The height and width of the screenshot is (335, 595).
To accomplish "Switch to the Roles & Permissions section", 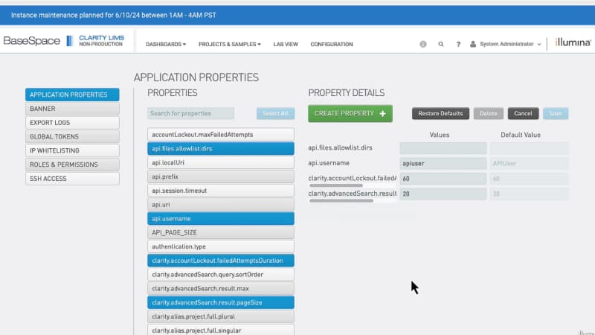I will 72,165.
